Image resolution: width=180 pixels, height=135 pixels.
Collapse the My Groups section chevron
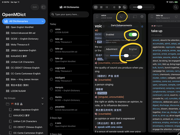click(x=43, y=98)
